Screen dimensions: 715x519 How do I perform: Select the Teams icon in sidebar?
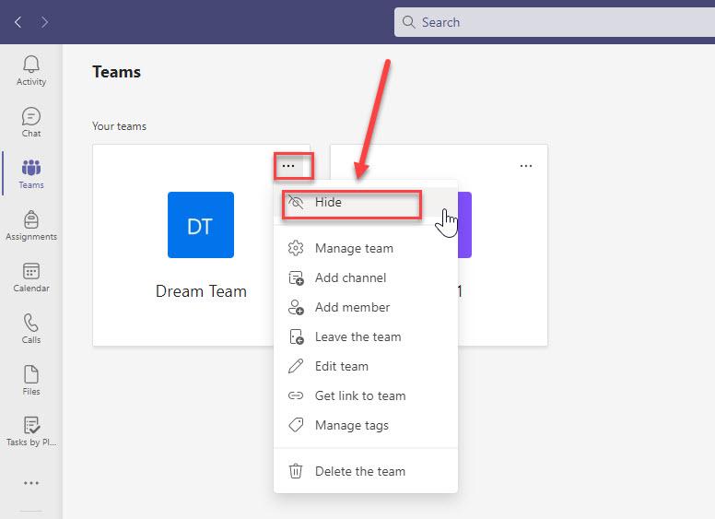pos(31,173)
